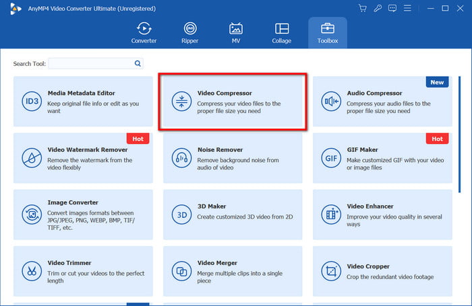Open Video Enhancer tool title
472x306 pixels.
370,206
